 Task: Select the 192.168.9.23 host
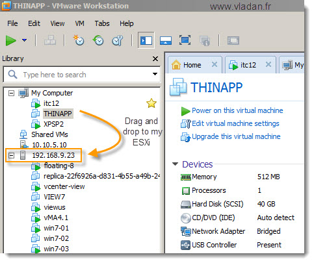coord(53,155)
